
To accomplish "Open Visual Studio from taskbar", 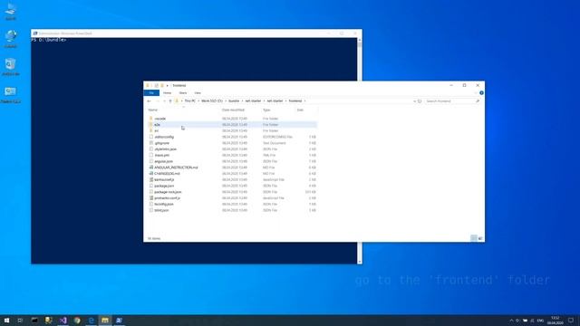I will pos(63,320).
